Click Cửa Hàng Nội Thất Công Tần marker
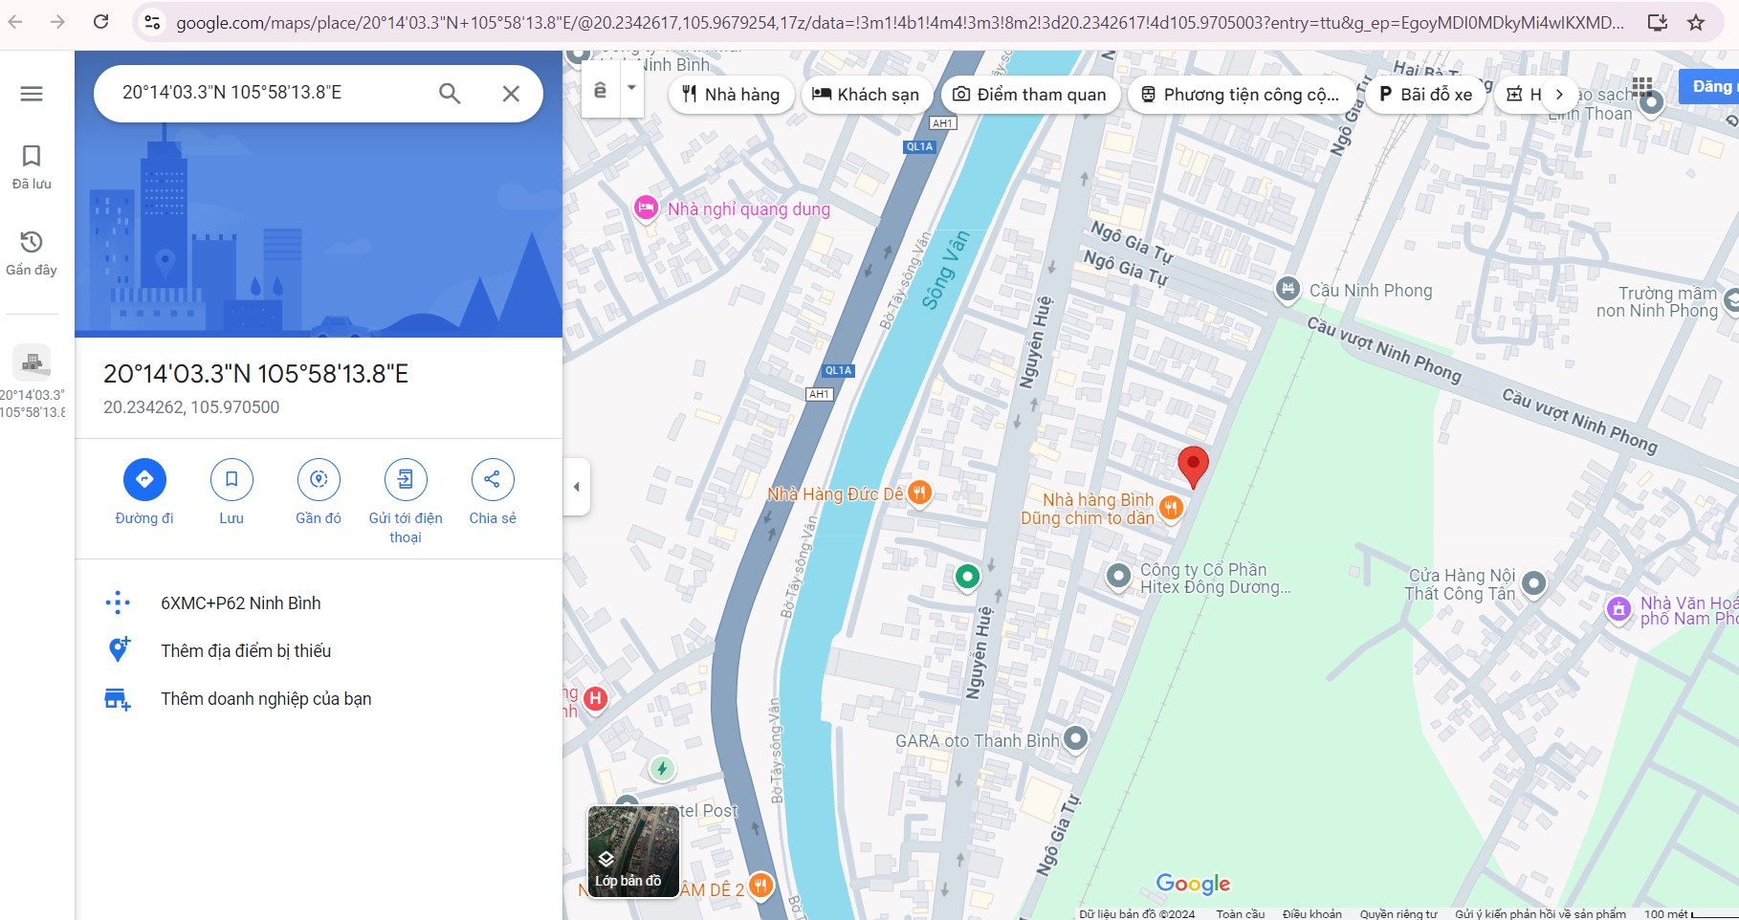The width and height of the screenshot is (1739, 920). click(1533, 582)
